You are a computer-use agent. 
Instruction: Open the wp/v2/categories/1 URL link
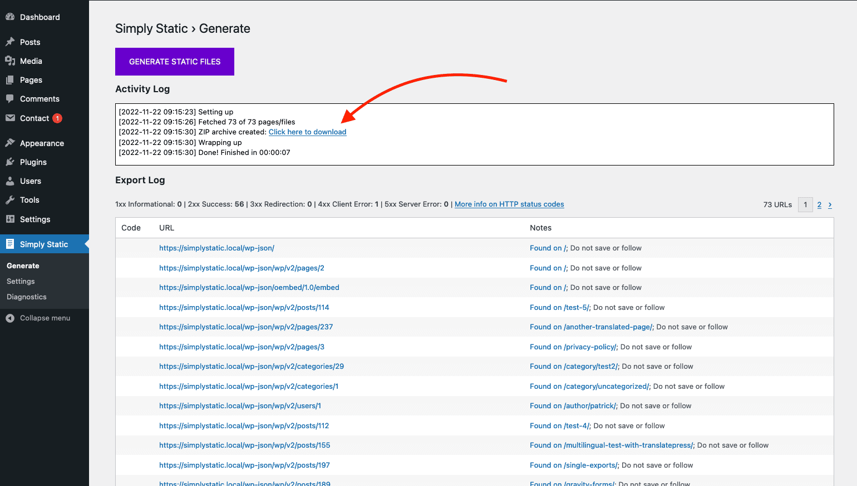click(x=249, y=387)
